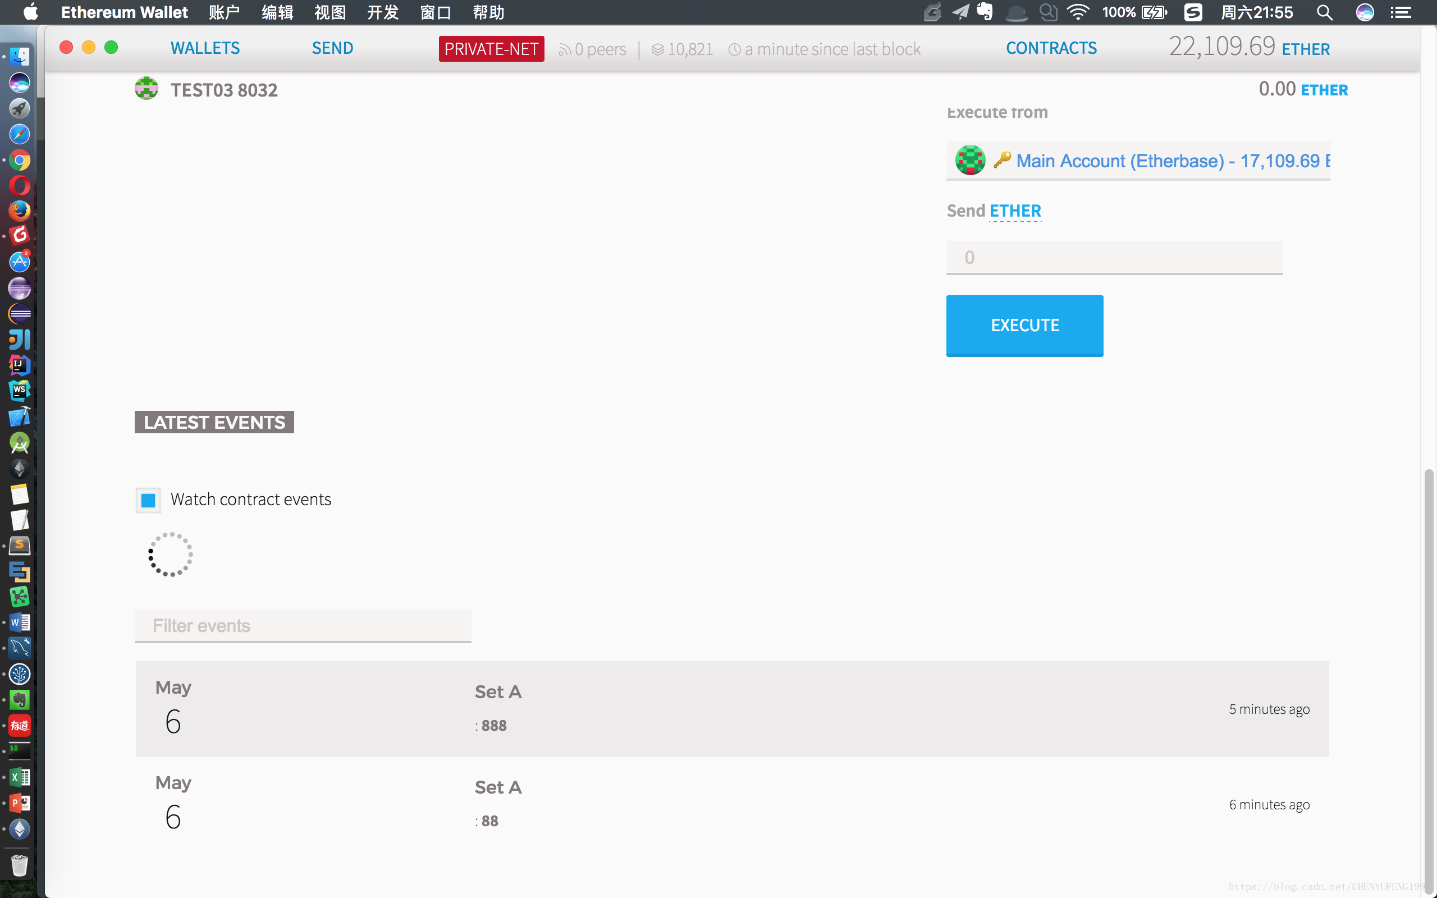Screen dimensions: 1437x898
Task: Click the CONTRACTS tab icon
Action: [1050, 48]
